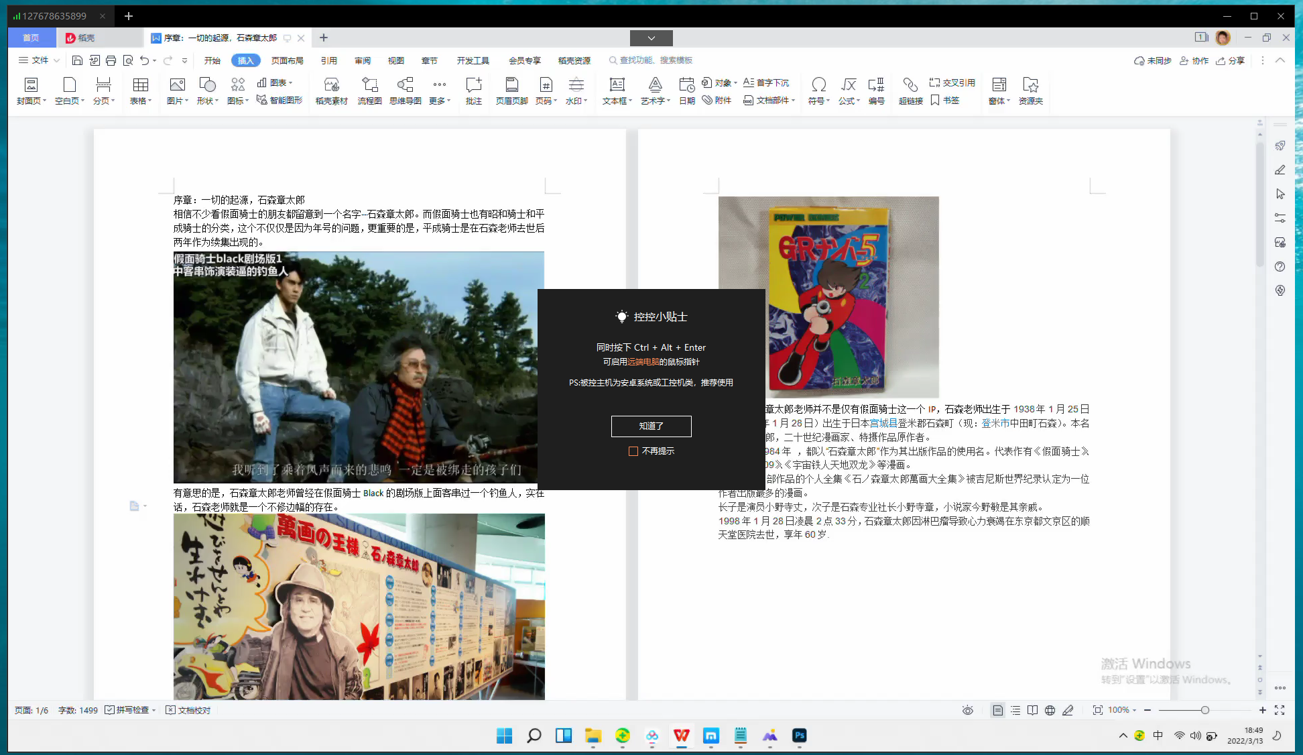
Task: Open header and footer (页眉页脚)
Action: (x=511, y=91)
